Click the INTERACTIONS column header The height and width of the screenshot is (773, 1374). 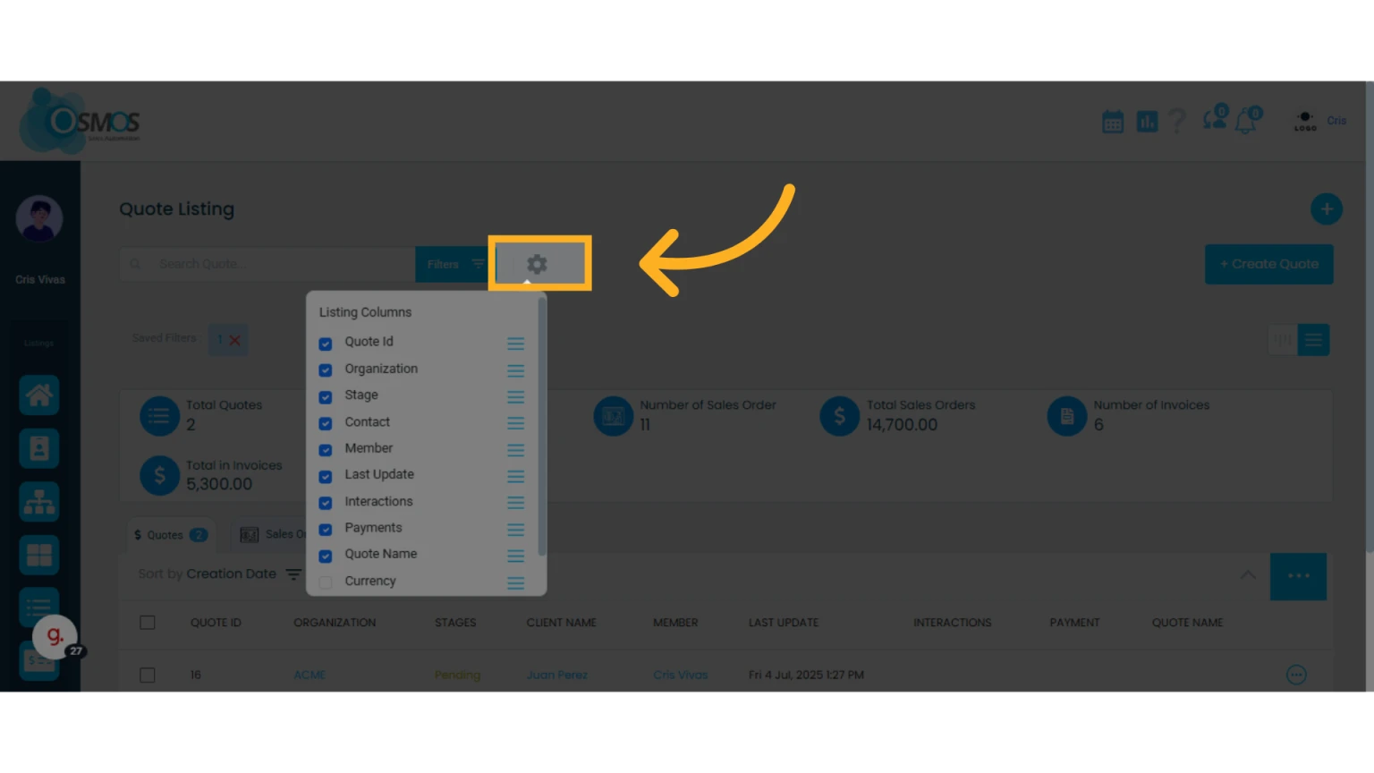click(x=952, y=623)
